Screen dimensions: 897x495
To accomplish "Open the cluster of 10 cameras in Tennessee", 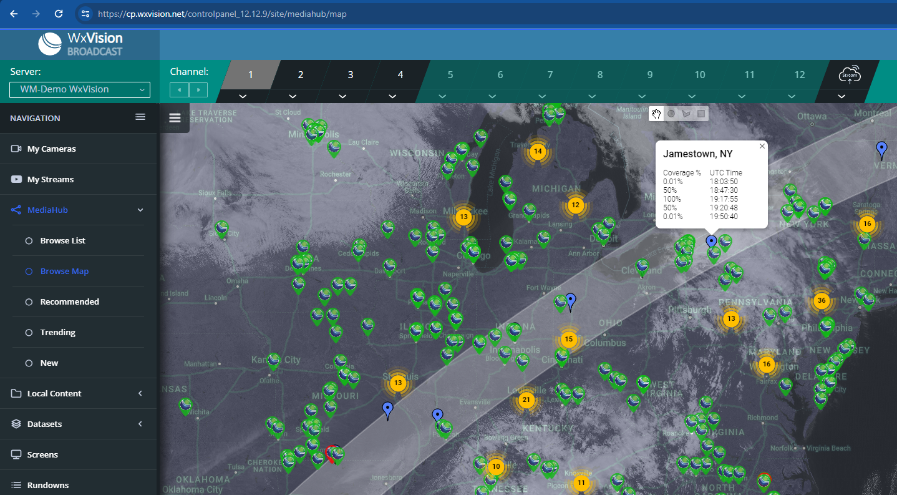I will [496, 466].
